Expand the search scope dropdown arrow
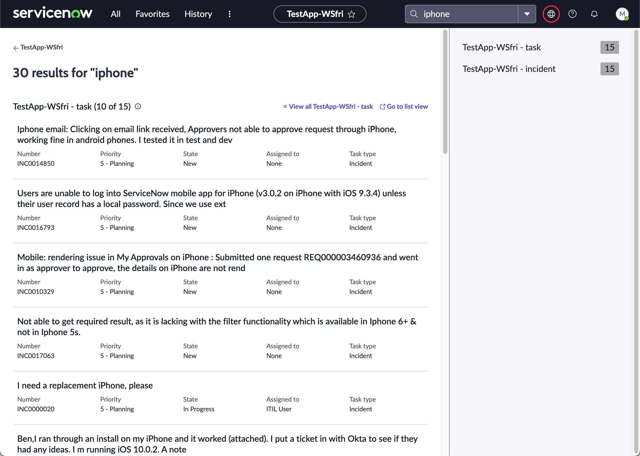The height and width of the screenshot is (456, 640). [527, 14]
